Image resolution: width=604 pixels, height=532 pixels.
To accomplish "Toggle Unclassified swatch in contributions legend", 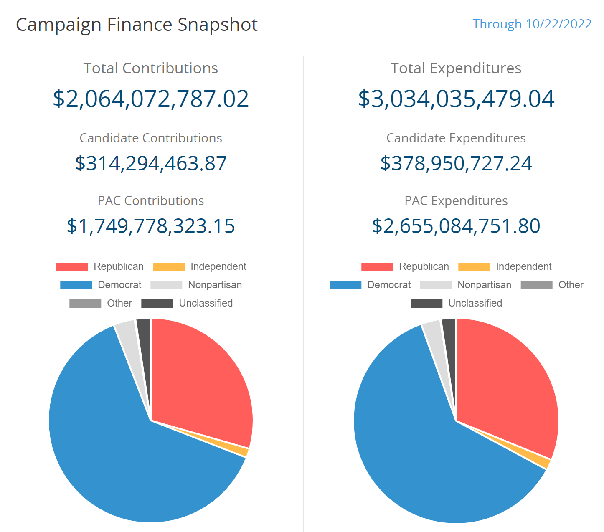I will pyautogui.click(x=157, y=304).
